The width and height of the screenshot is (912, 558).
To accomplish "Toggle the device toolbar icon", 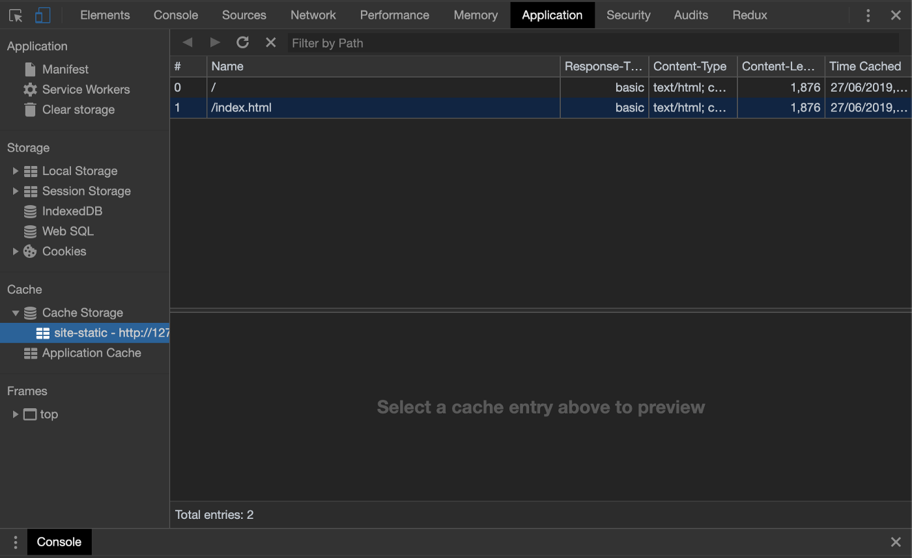I will 42,15.
